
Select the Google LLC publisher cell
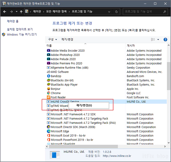pyautogui.click(x=134, y=93)
